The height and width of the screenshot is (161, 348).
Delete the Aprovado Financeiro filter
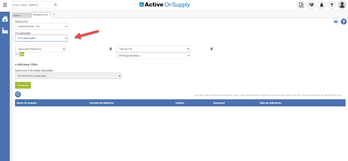click(x=110, y=49)
